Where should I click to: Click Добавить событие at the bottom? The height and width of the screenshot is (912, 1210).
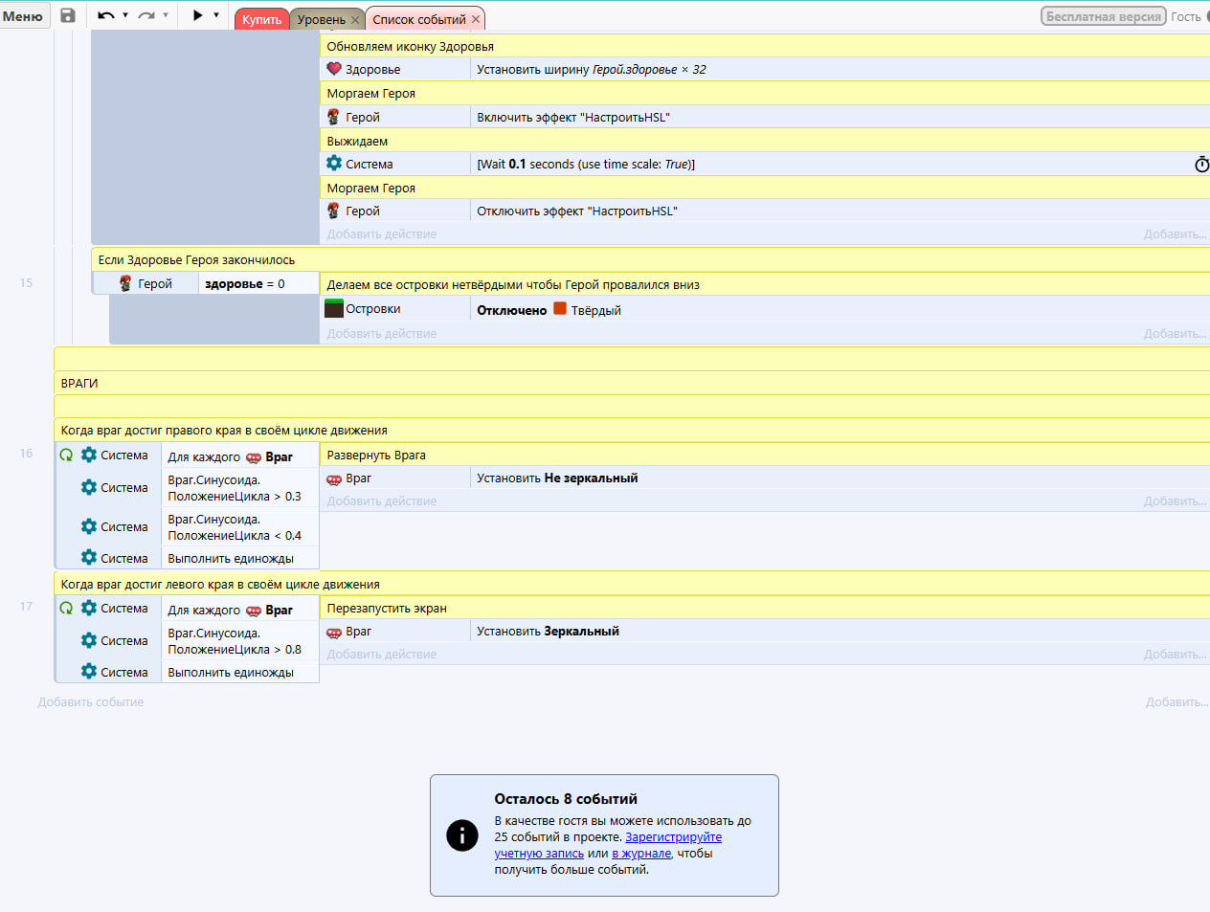click(x=91, y=702)
